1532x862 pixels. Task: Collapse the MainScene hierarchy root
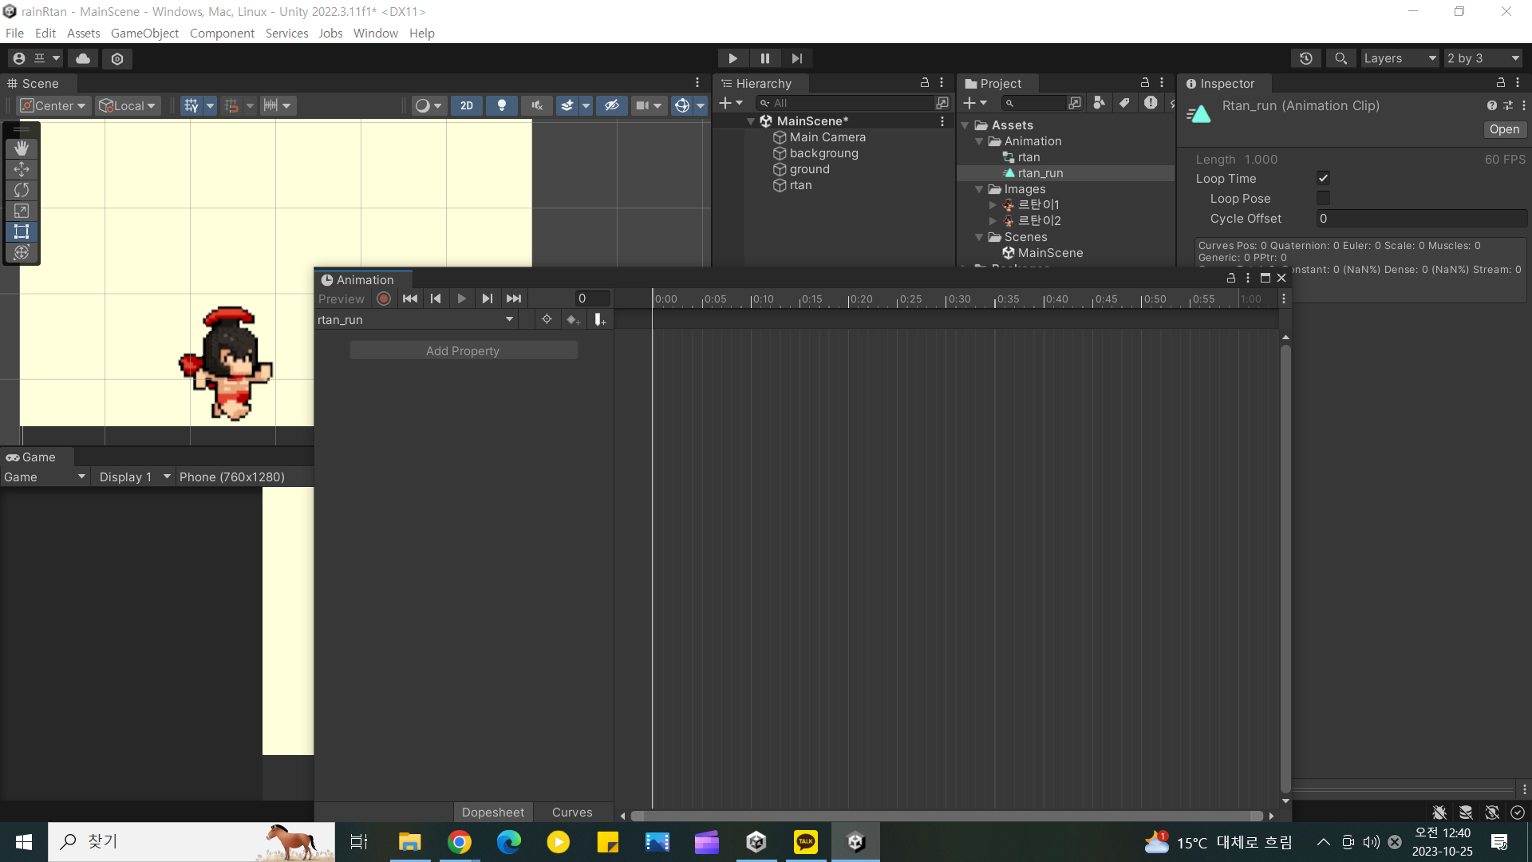click(x=751, y=121)
